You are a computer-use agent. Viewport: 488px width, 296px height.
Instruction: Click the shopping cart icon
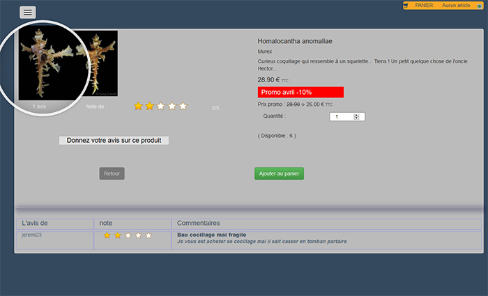(406, 6)
